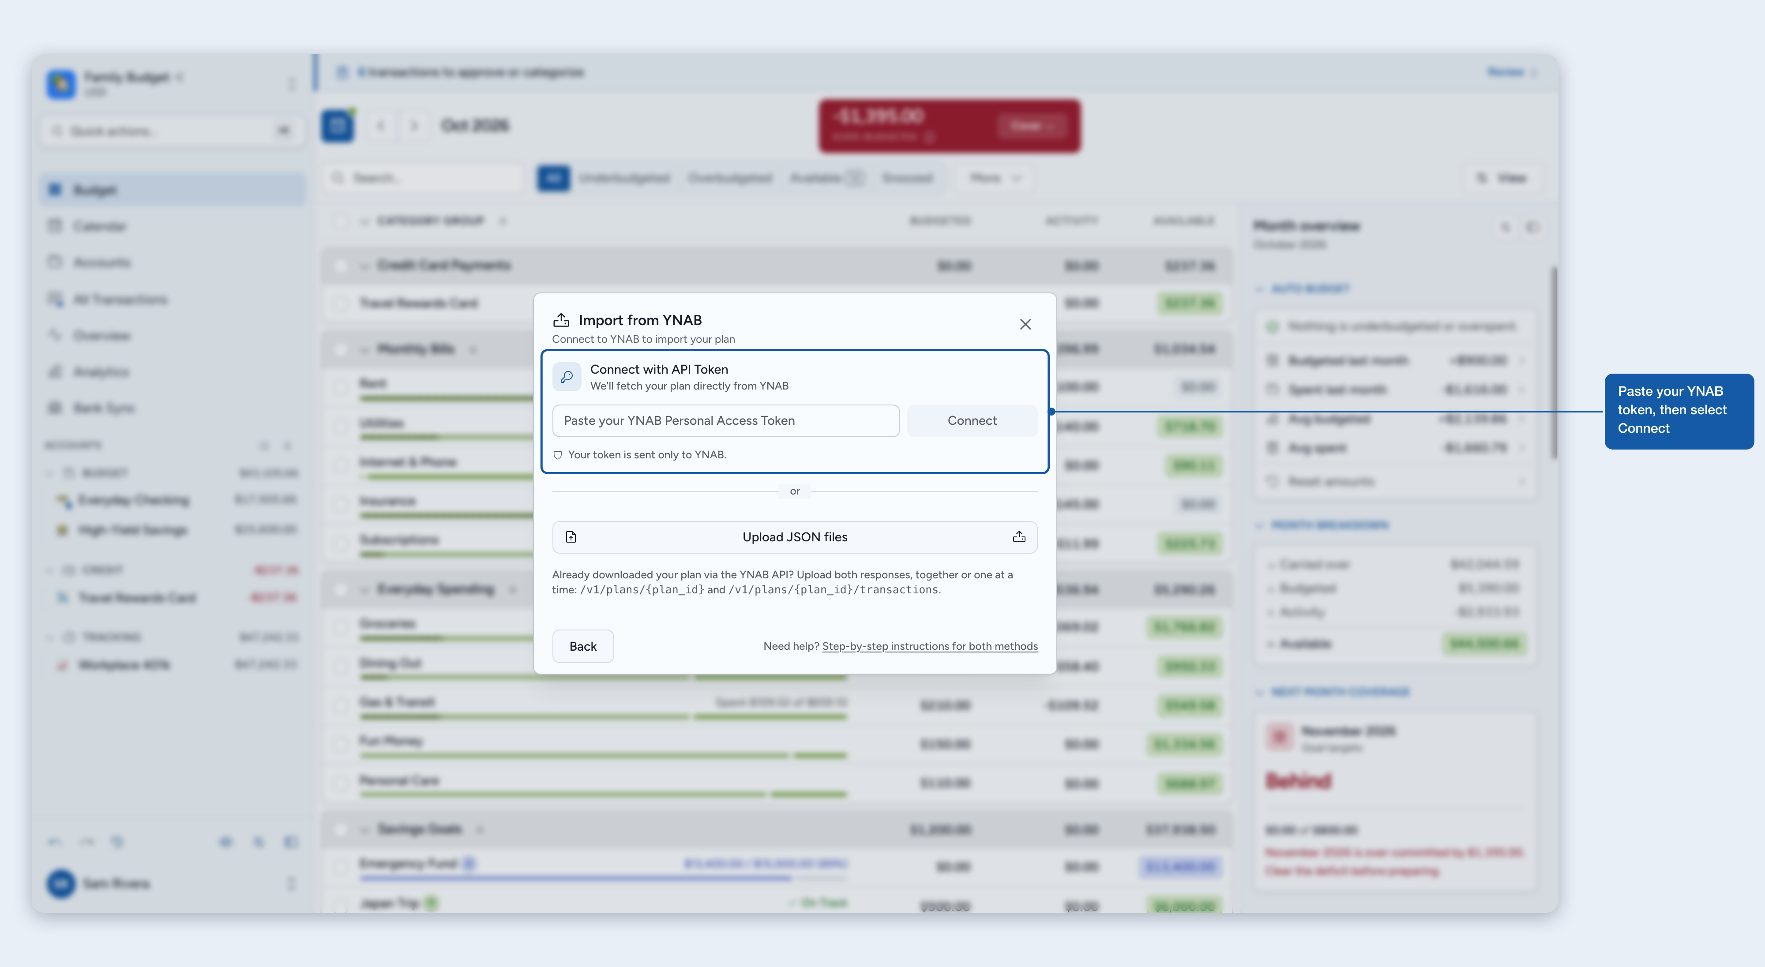Open the View options button
1765x967 pixels.
(1502, 178)
